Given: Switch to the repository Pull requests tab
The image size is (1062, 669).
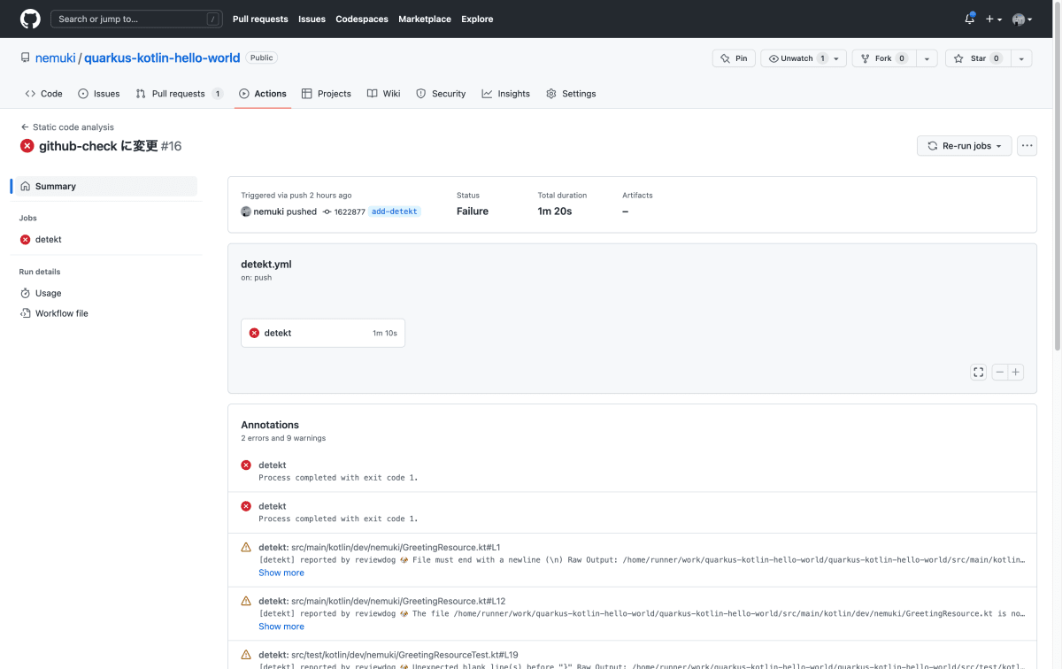Looking at the screenshot, I should point(179,94).
